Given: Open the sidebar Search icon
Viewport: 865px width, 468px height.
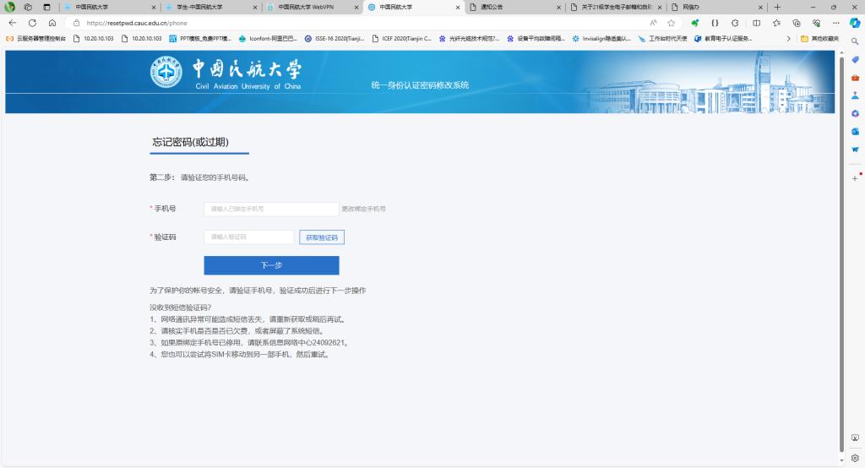Looking at the screenshot, I should [x=855, y=41].
